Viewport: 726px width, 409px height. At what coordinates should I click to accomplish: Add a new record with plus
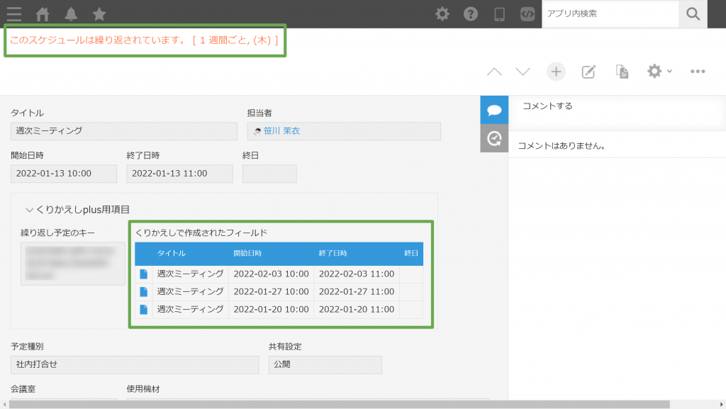click(556, 72)
